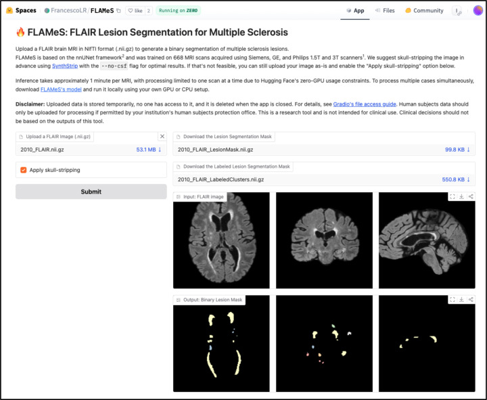Viewport: 487px width, 400px height.
Task: Click the --no-csf code flag text
Action: (x=114, y=66)
